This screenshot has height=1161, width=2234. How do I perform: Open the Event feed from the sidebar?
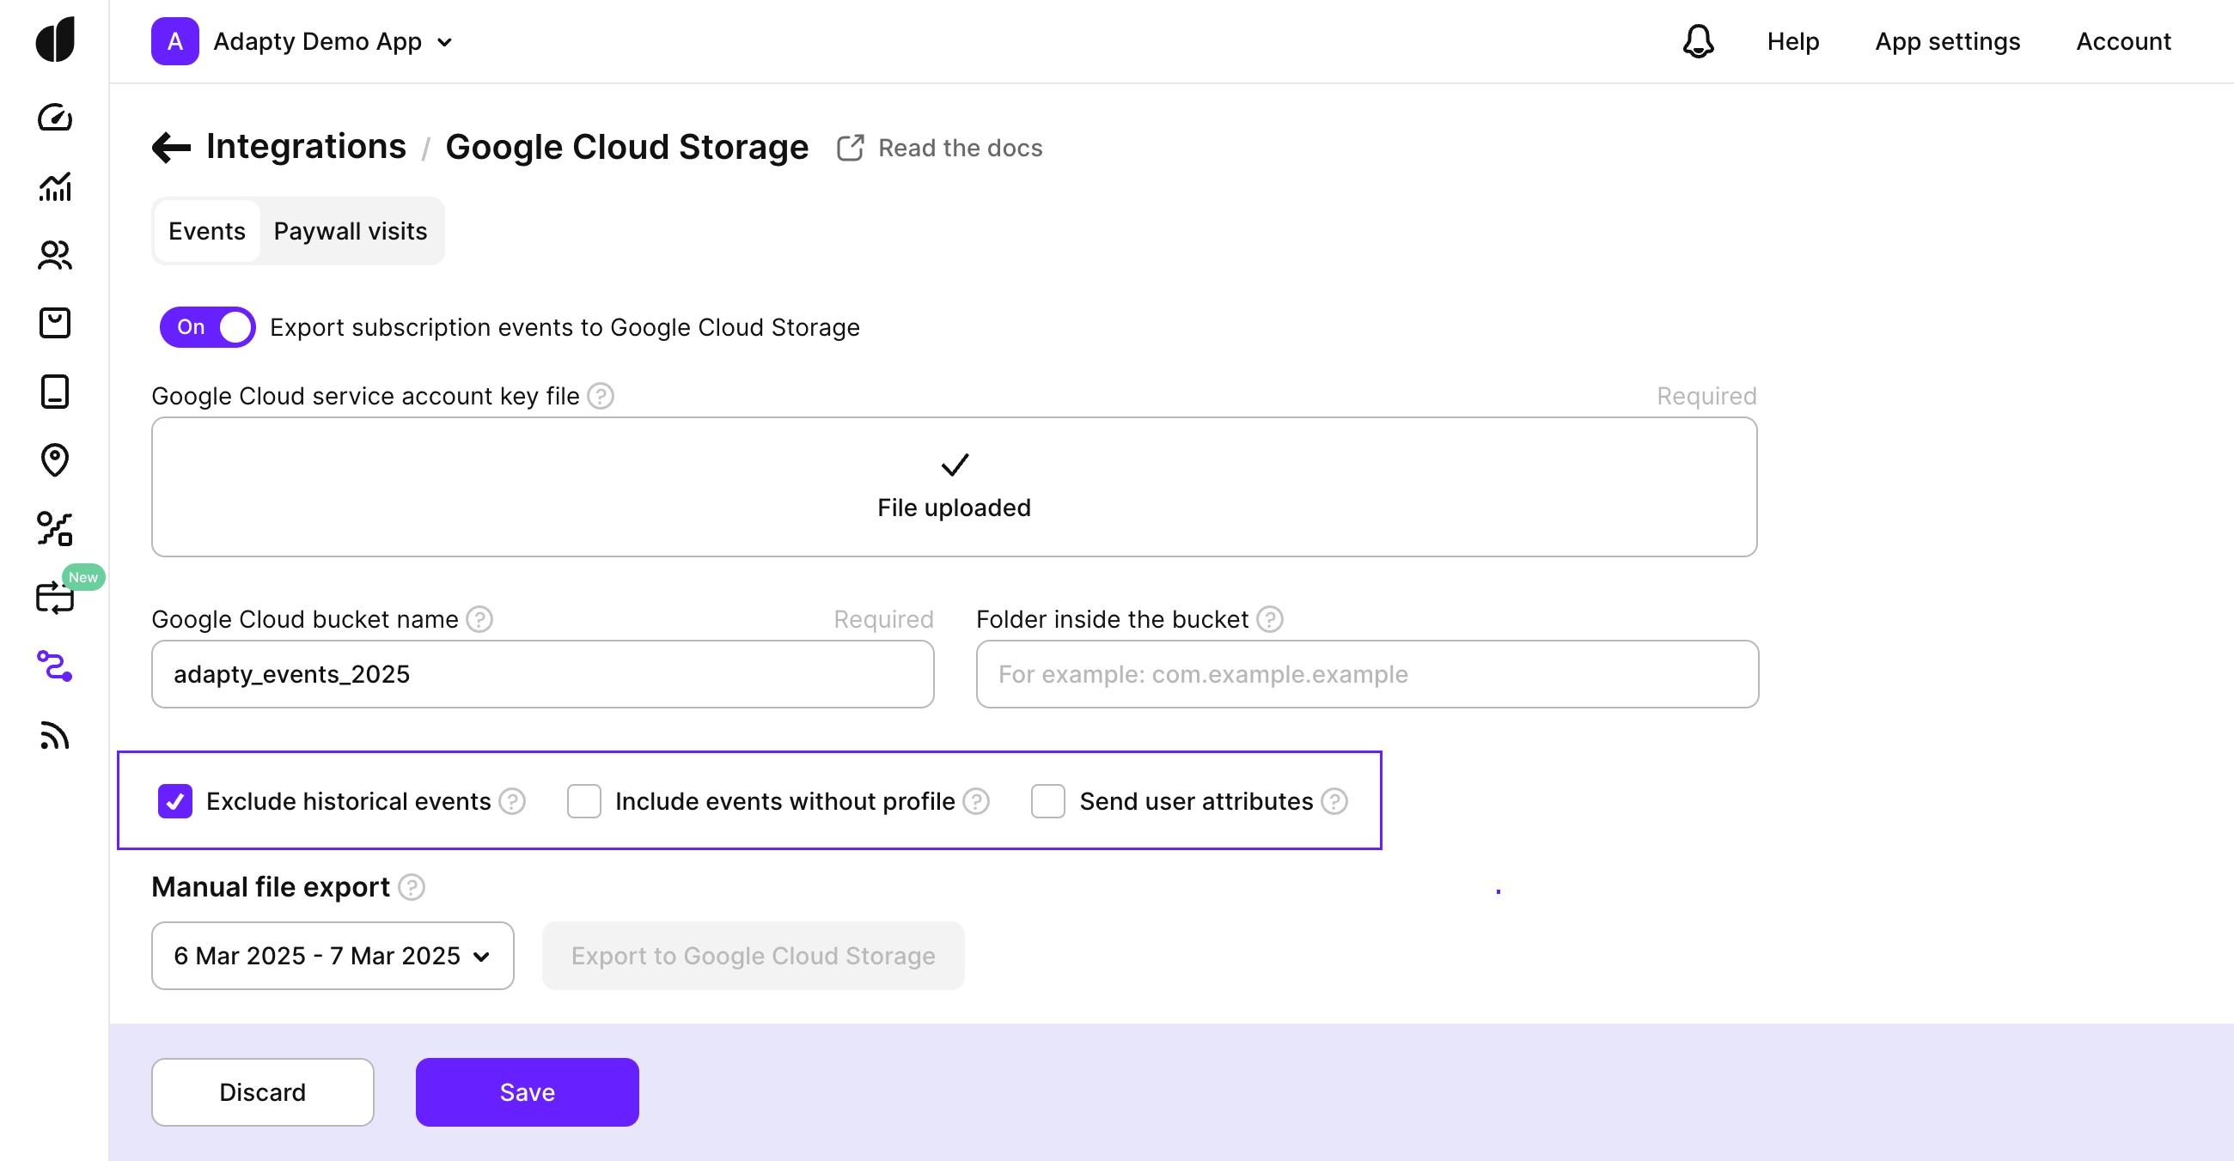54,736
